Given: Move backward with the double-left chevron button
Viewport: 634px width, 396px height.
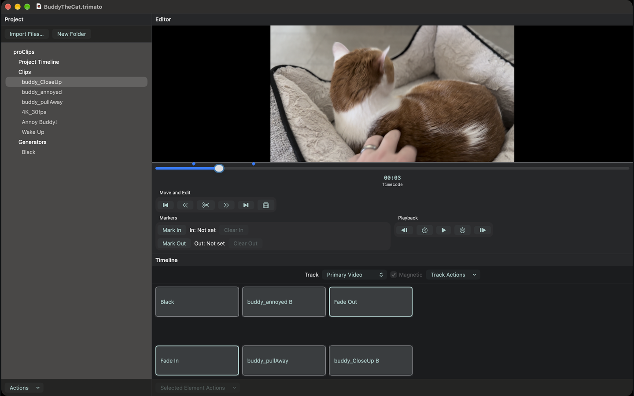Looking at the screenshot, I should pos(185,205).
